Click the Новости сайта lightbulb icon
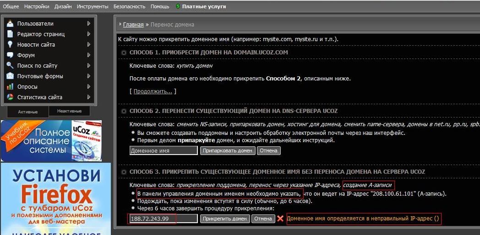This screenshot has height=235, width=480. point(11,45)
